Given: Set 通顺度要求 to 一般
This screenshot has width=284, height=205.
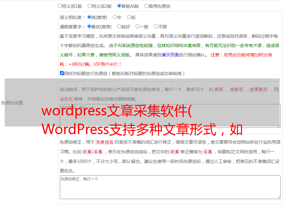Looking at the screenshot, I should [138, 26].
